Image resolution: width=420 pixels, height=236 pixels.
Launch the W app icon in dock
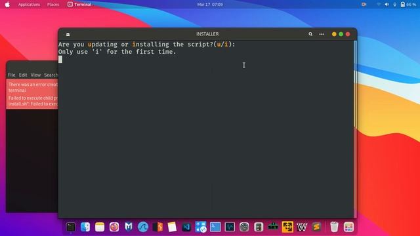click(302, 227)
